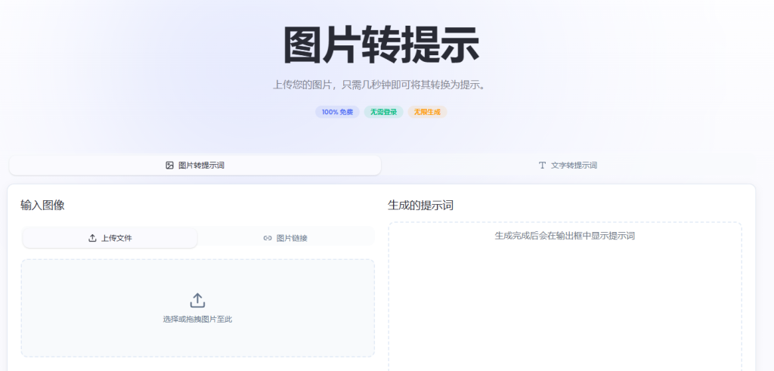Click the orange 无限生成 badge

427,112
